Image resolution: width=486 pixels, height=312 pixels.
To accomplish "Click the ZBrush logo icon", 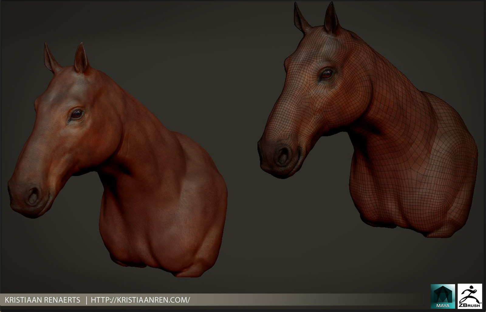I will [470, 296].
